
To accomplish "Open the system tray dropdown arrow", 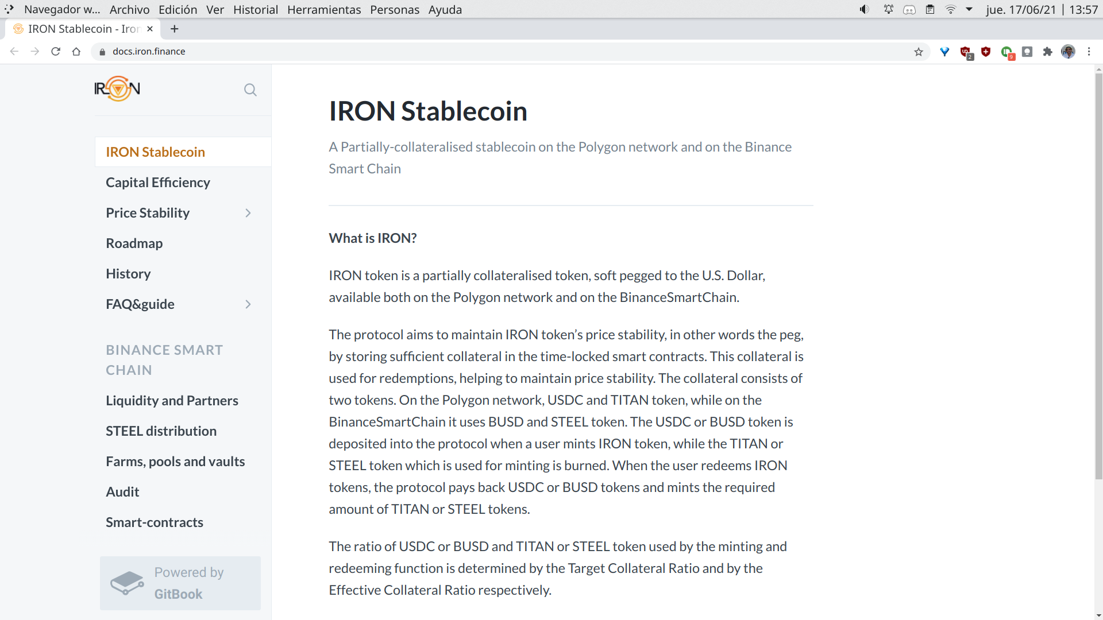I will click(x=969, y=9).
